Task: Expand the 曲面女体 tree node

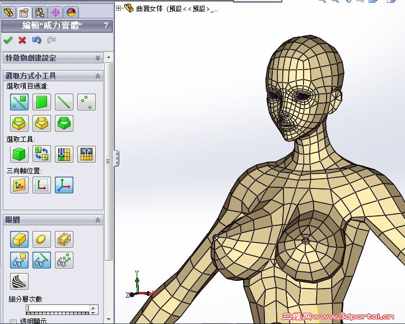Action: click(118, 8)
